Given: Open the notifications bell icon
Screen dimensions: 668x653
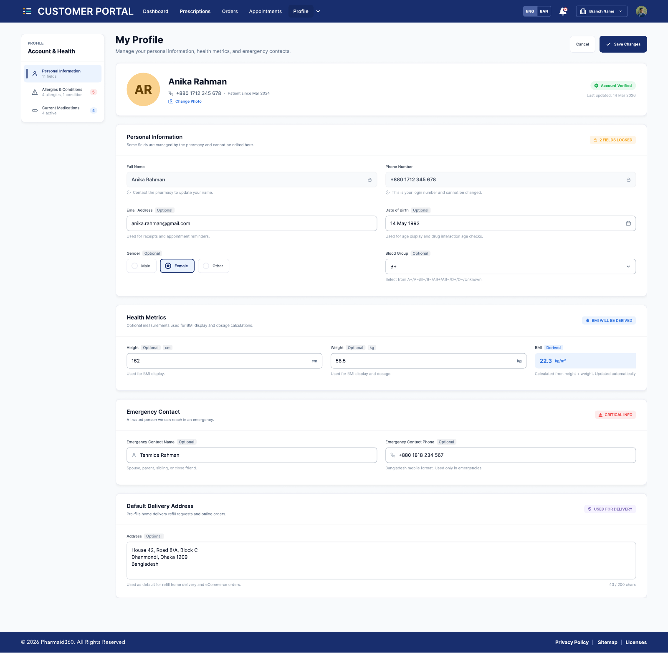Looking at the screenshot, I should point(563,11).
